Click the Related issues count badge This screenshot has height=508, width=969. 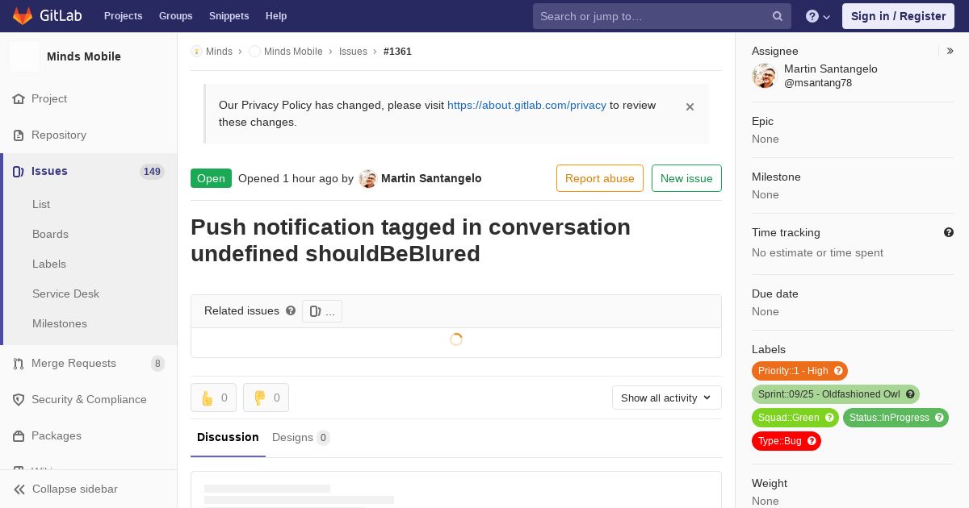coord(322,311)
